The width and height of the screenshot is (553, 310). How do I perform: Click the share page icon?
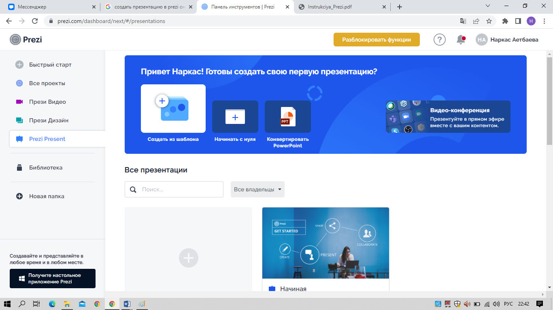476,21
